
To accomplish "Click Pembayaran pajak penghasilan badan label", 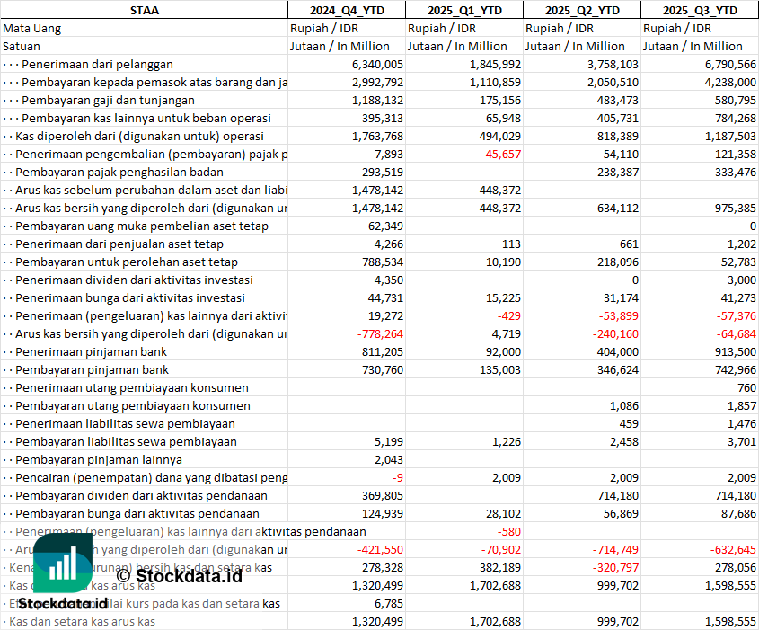I will click(x=119, y=172).
